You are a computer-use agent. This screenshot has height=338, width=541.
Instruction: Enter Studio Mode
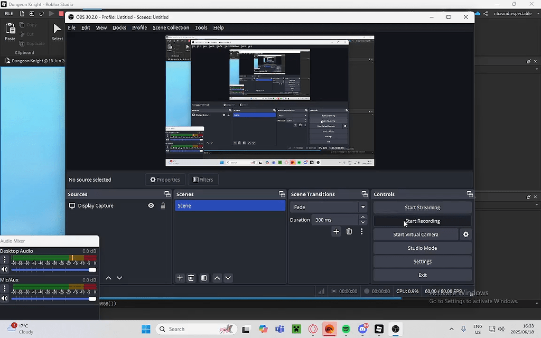pyautogui.click(x=422, y=248)
